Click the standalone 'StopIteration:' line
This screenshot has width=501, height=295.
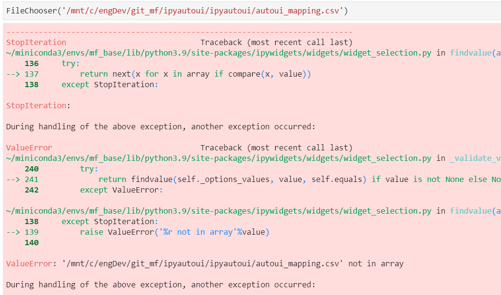38,106
